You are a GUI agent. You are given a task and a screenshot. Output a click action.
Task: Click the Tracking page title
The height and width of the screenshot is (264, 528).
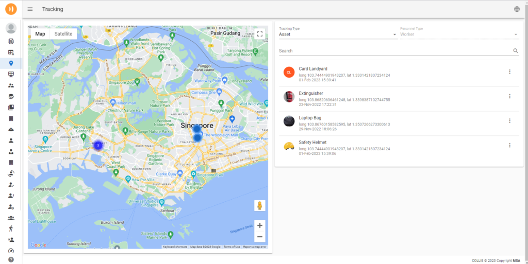[53, 9]
